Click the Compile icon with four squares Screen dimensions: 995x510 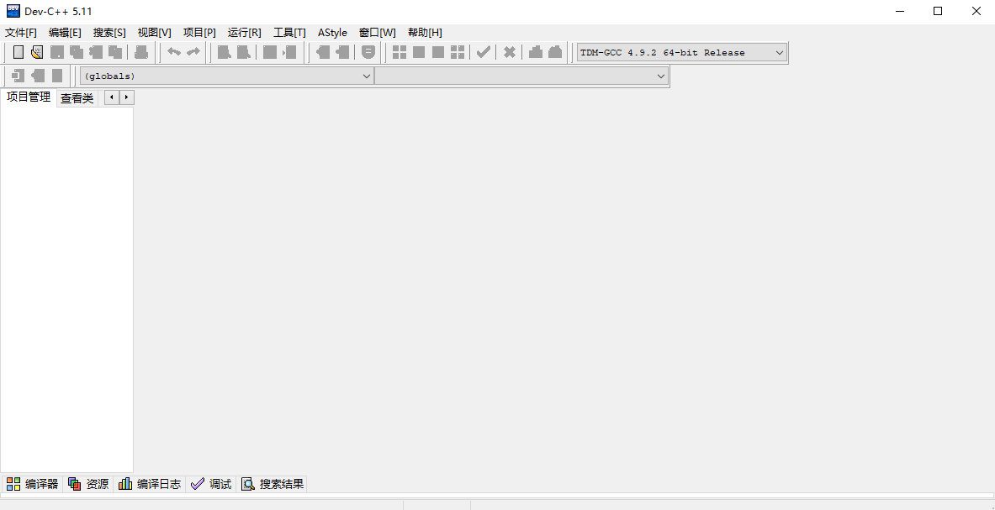click(400, 52)
